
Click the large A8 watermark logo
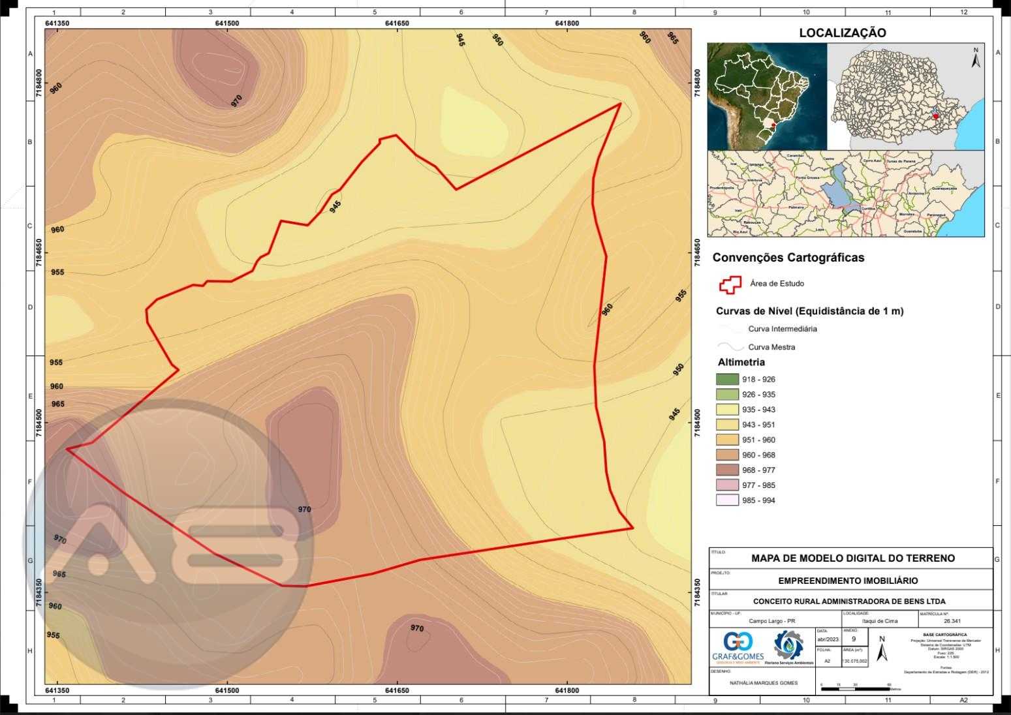click(168, 542)
